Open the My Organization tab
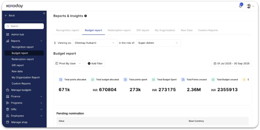The height and width of the screenshot is (130, 260). (x=165, y=30)
